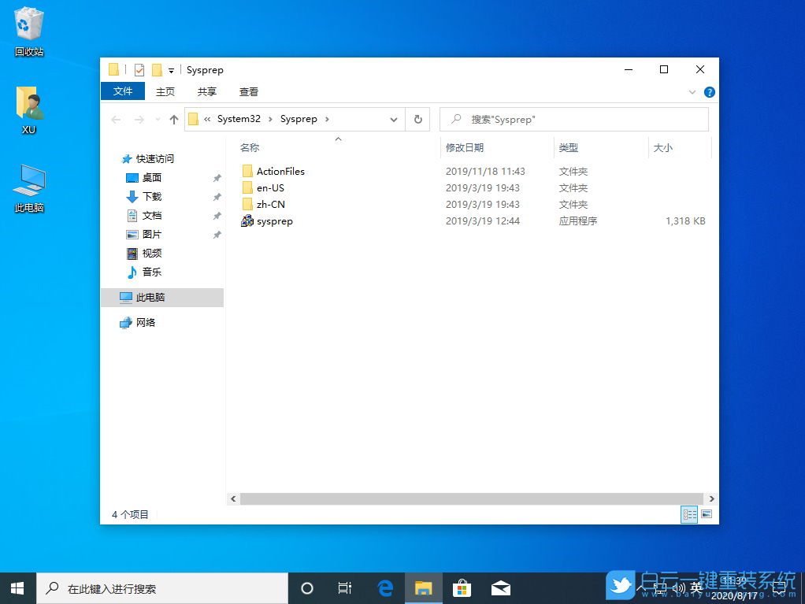This screenshot has height=604, width=805.
Task: Switch to the 查看 ribbon tab
Action: 248,91
